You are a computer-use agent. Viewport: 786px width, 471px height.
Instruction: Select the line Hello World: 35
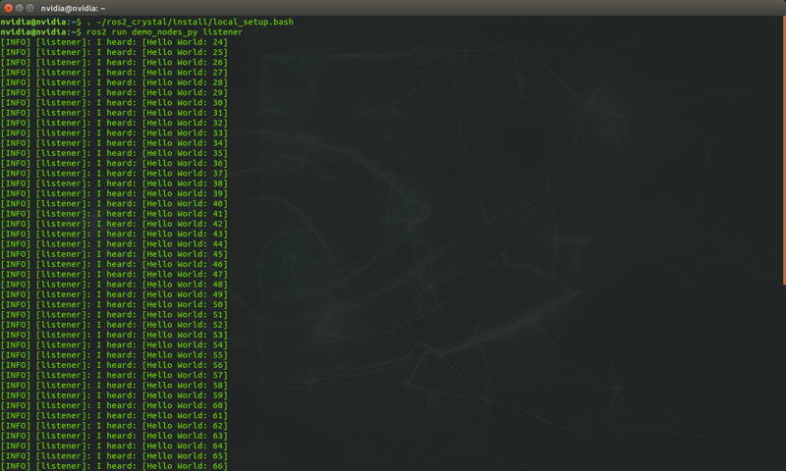tap(114, 153)
